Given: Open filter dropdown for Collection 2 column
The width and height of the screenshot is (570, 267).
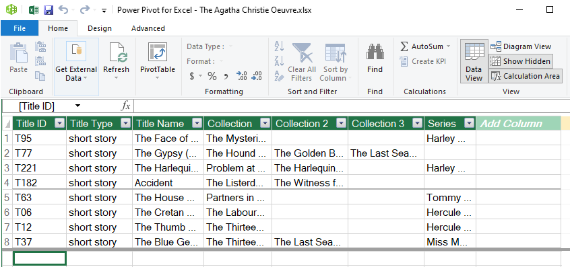Looking at the screenshot, I should [341, 123].
